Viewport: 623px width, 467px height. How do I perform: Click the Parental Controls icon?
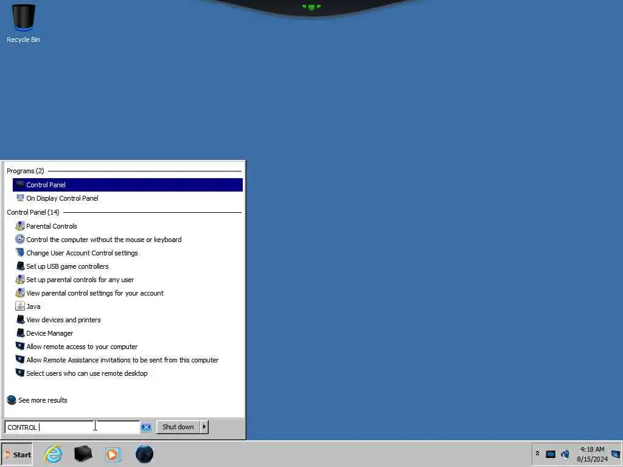pos(20,226)
